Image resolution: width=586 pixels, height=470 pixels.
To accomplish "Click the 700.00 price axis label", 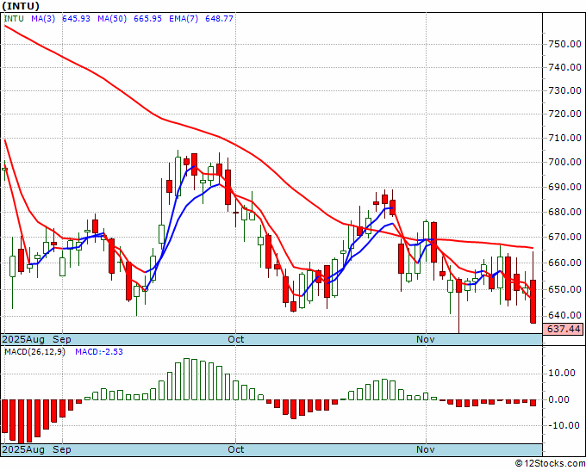I will [x=564, y=163].
